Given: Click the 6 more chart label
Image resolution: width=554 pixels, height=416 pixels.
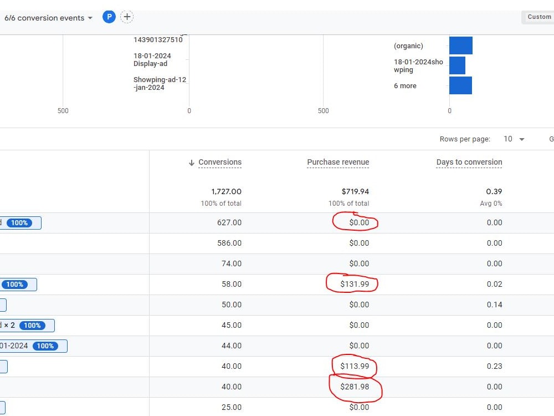Looking at the screenshot, I should pos(405,85).
